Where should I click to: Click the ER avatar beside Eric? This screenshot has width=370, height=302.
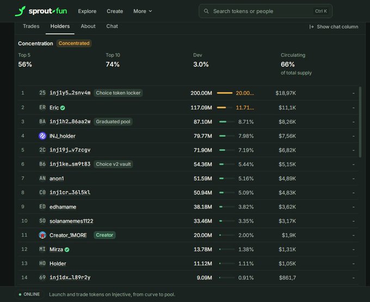(42, 108)
